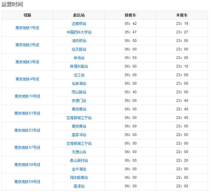
Task: Open the 南京地铁2号线 link
Action: click(x=27, y=45)
